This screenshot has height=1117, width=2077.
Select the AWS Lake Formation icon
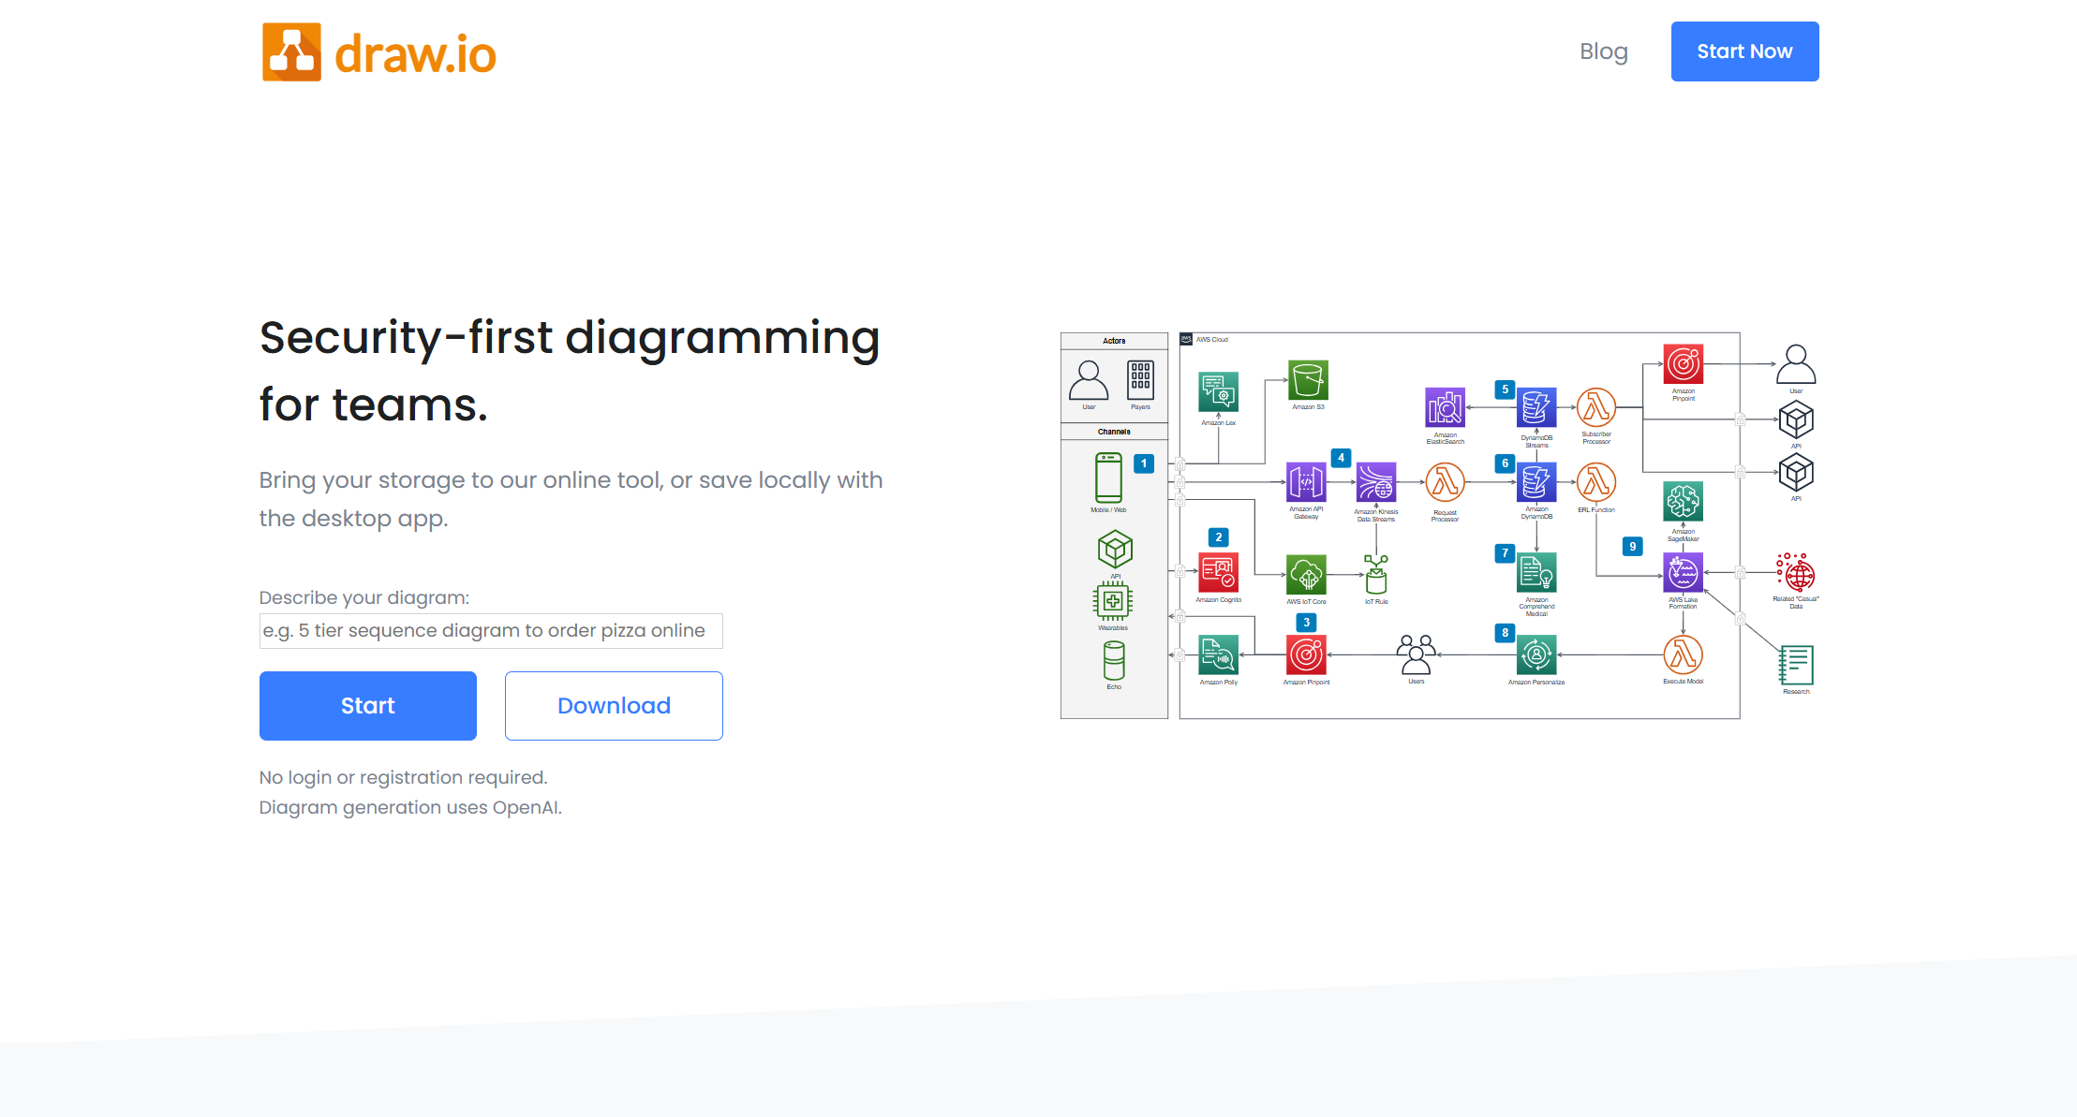point(1683,572)
